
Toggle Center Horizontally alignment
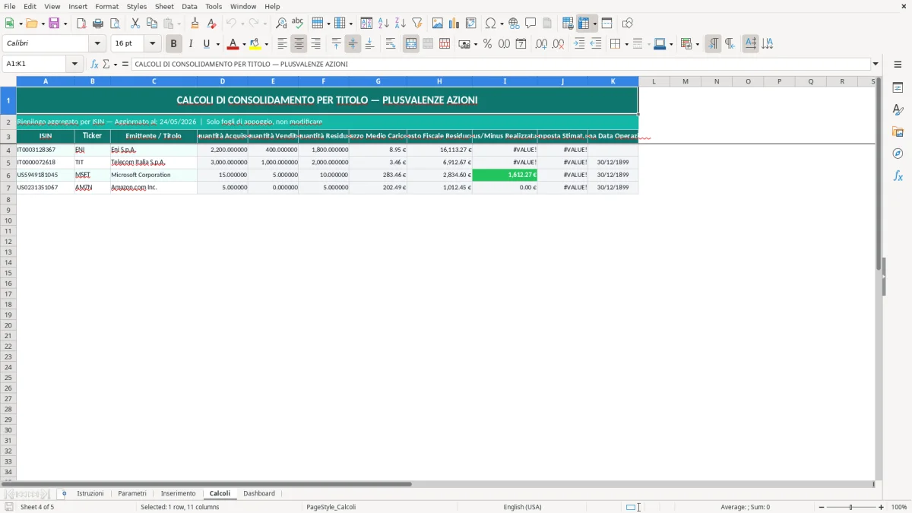coord(299,44)
